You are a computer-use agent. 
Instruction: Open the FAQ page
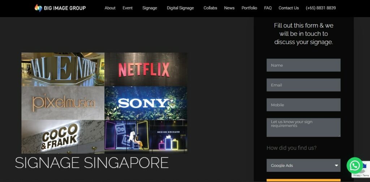(x=268, y=8)
